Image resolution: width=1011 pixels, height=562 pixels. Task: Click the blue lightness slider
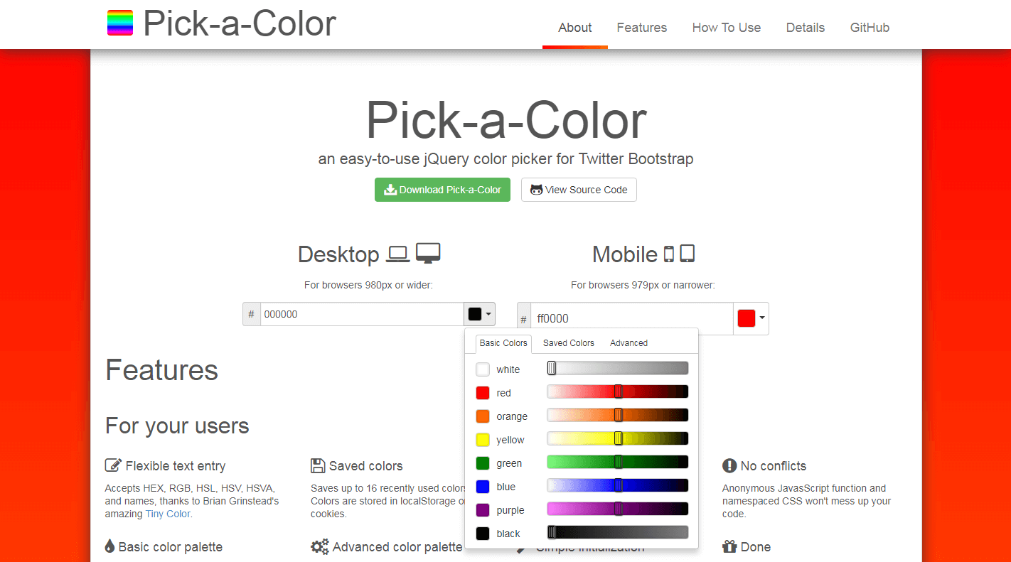pyautogui.click(x=618, y=485)
